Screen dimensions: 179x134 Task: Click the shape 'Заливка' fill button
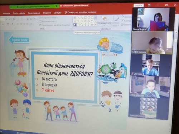click(x=126, y=17)
